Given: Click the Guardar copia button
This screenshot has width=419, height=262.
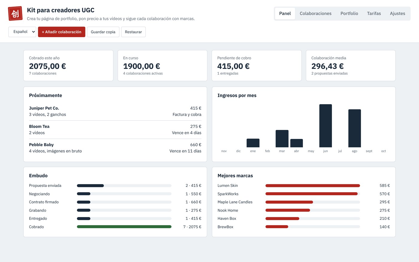Looking at the screenshot, I should (103, 32).
